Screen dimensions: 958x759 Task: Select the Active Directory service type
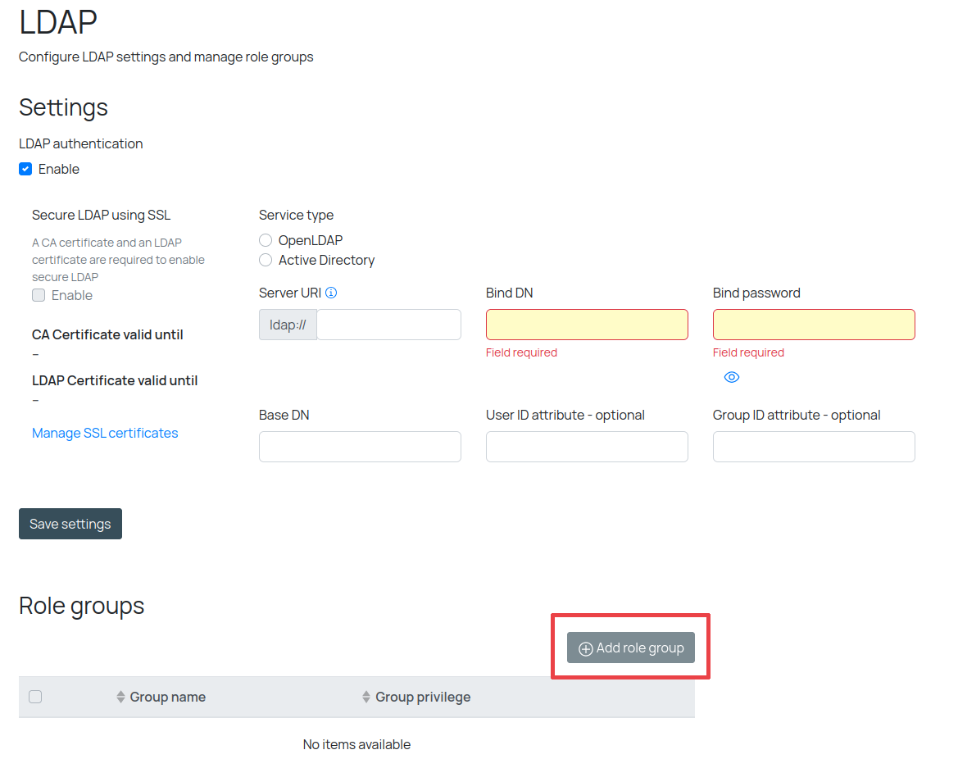pyautogui.click(x=266, y=260)
